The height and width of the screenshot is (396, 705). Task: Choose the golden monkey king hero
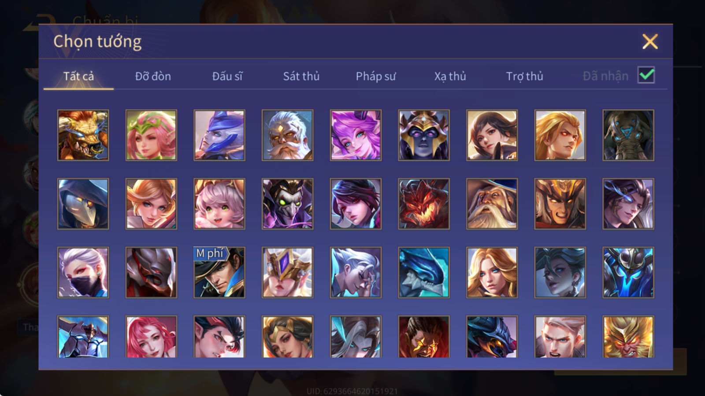click(628, 337)
